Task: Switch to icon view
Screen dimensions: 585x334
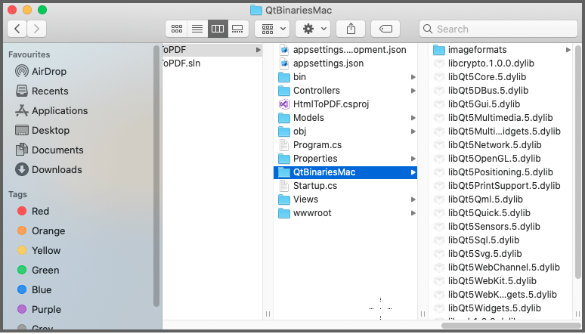Action: click(x=176, y=29)
